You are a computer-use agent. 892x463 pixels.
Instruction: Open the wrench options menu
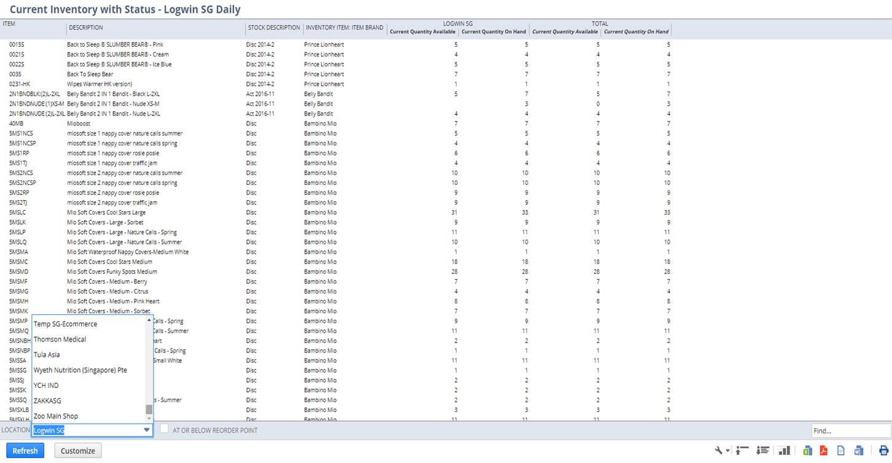(722, 451)
